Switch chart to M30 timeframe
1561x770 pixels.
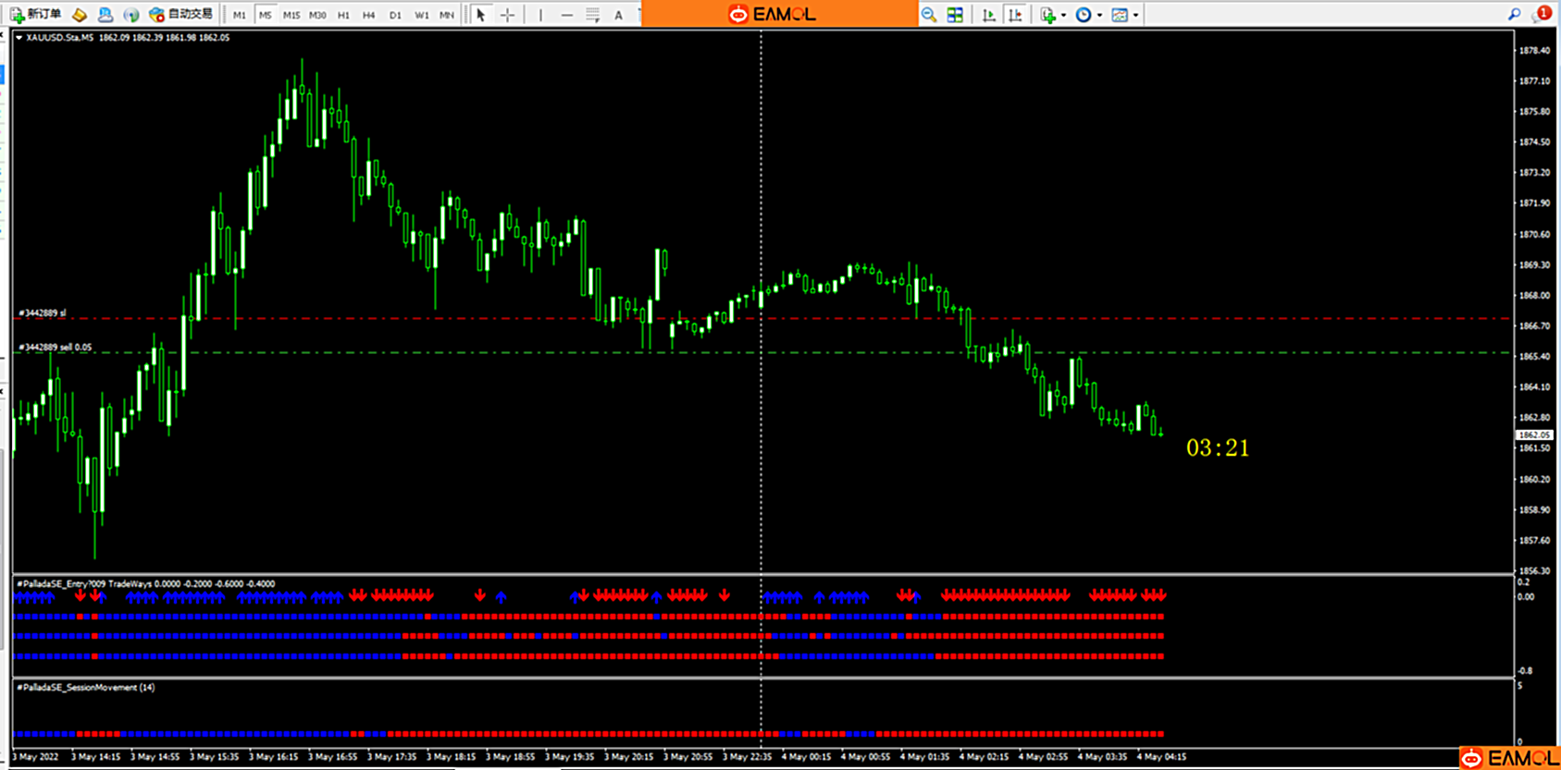click(x=317, y=15)
